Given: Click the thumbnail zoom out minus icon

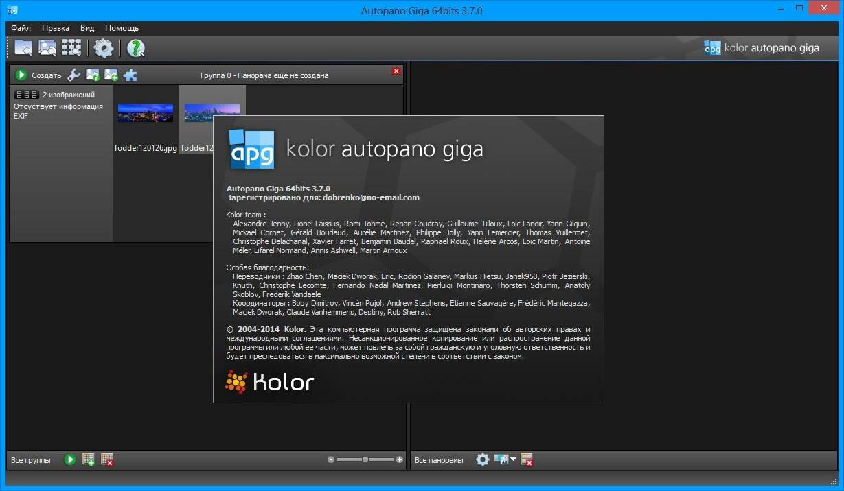Looking at the screenshot, I should point(331,459).
